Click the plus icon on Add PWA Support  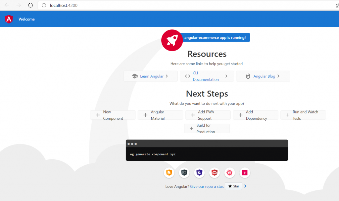(x=193, y=115)
